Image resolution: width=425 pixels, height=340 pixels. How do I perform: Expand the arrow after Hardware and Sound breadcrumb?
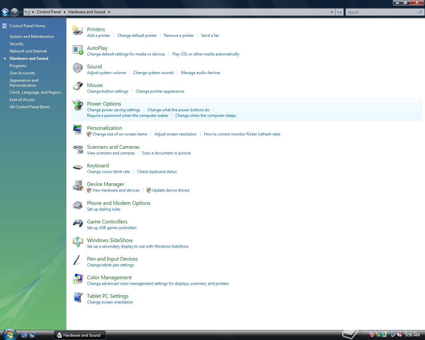109,12
